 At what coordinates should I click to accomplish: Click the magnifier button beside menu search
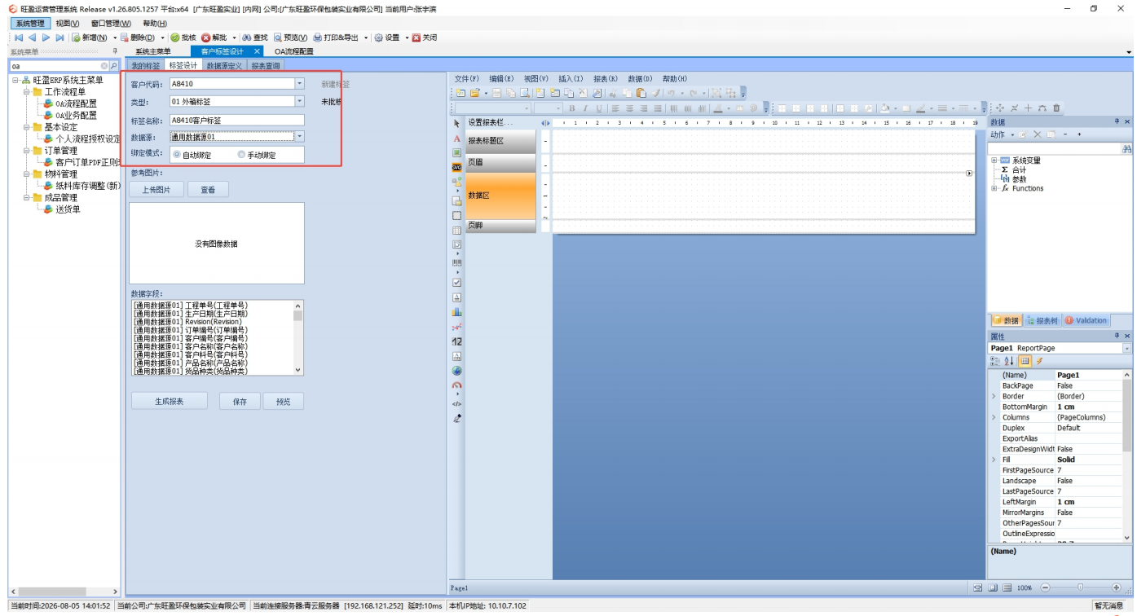113,65
